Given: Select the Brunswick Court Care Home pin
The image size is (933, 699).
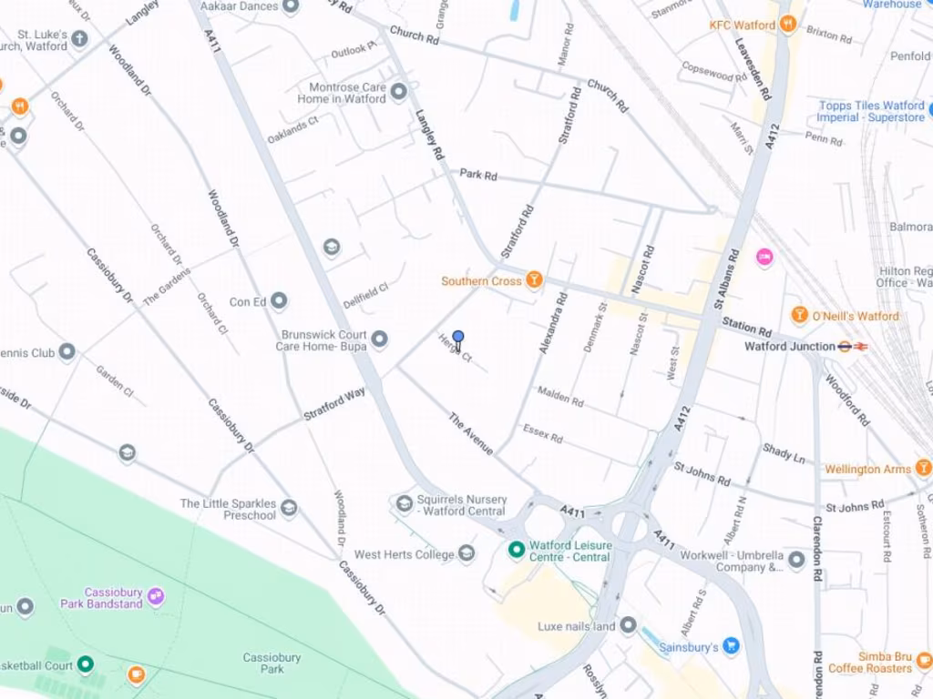Looking at the screenshot, I should coord(379,339).
